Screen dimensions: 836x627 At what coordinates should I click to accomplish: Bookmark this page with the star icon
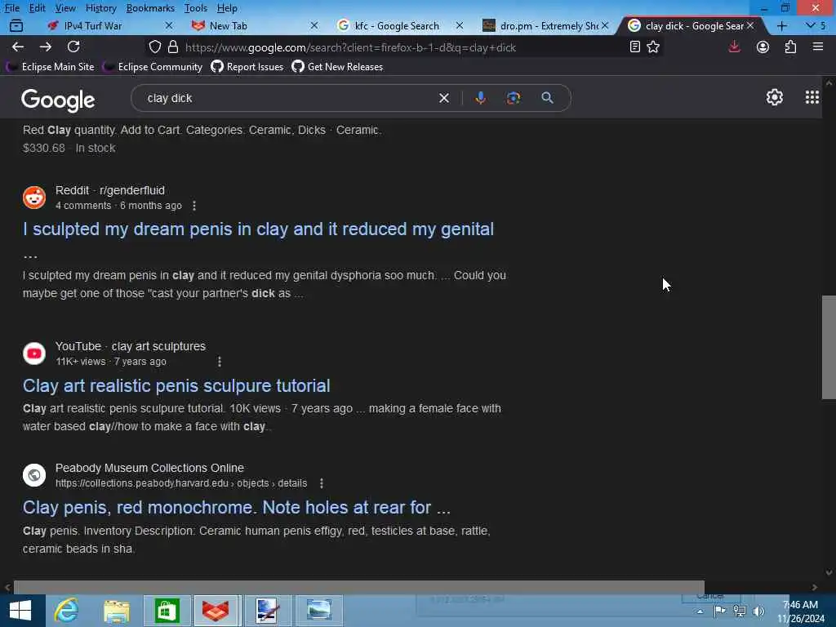click(x=653, y=47)
